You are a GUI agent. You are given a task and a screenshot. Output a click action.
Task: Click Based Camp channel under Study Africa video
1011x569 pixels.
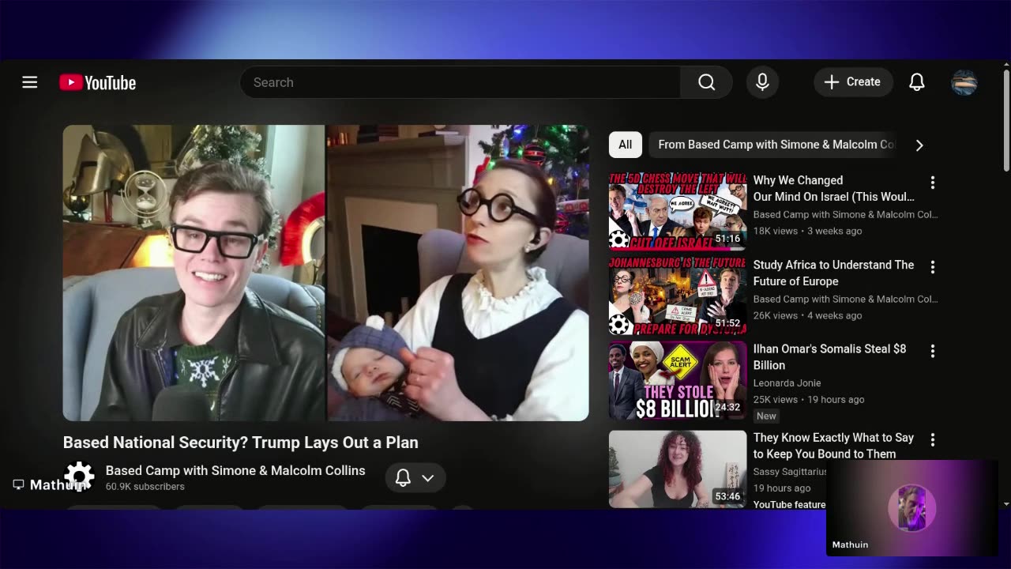(846, 299)
